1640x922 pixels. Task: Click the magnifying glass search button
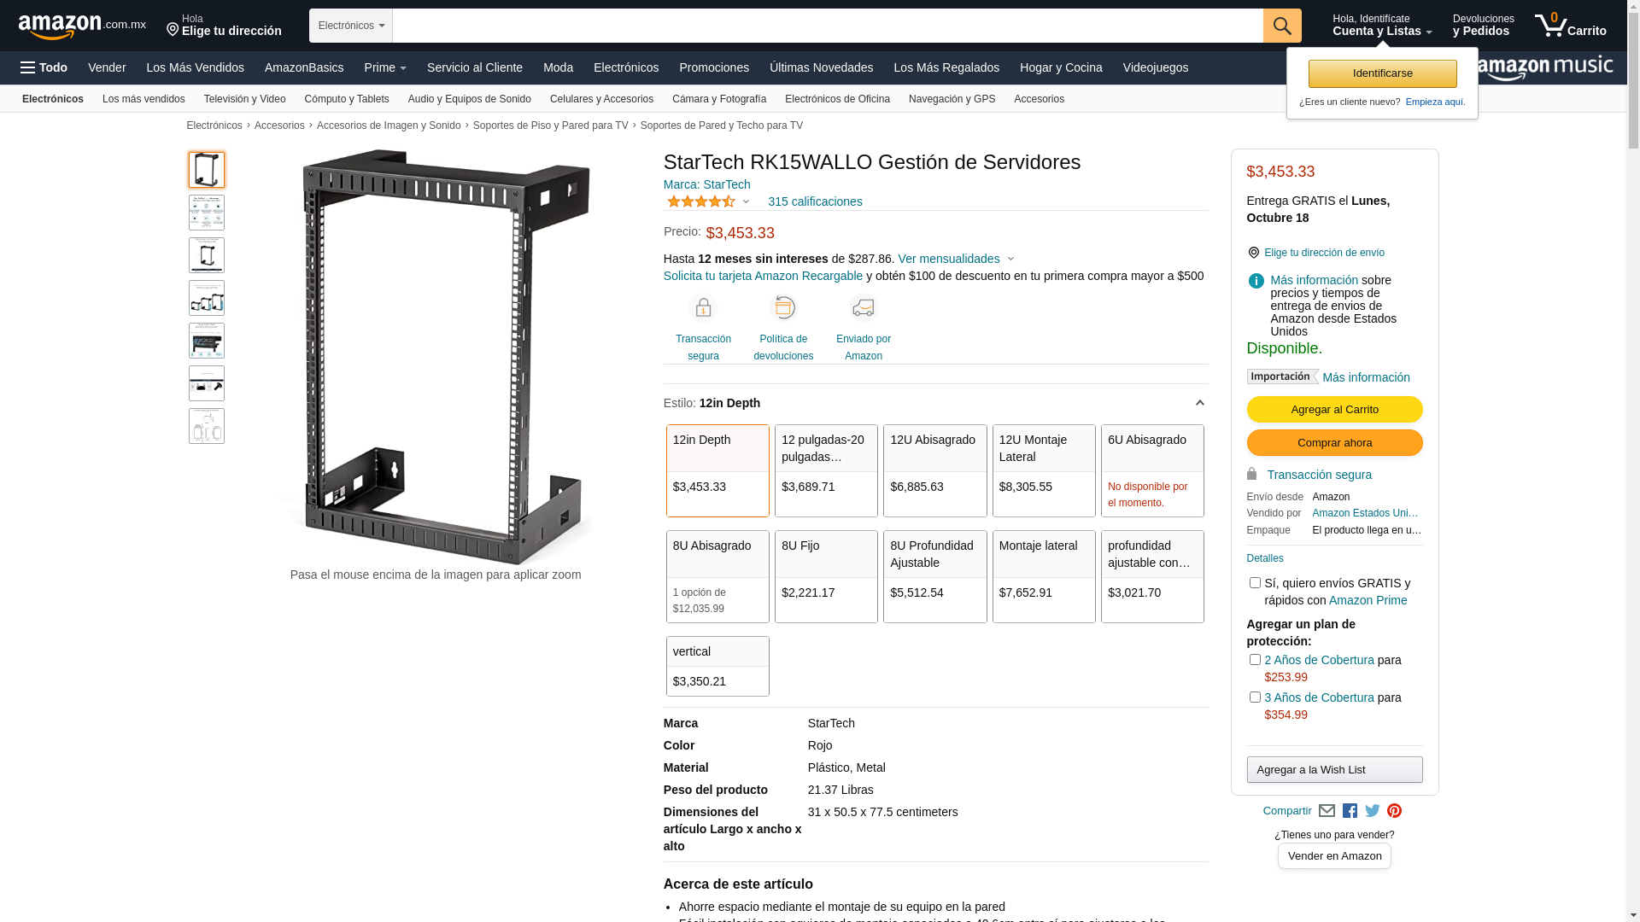pos(1281,26)
